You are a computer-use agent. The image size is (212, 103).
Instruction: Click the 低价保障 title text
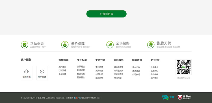tap(78, 43)
